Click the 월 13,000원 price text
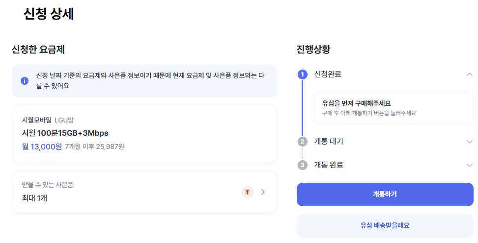Image resolution: width=478 pixels, height=243 pixels. tap(42, 146)
